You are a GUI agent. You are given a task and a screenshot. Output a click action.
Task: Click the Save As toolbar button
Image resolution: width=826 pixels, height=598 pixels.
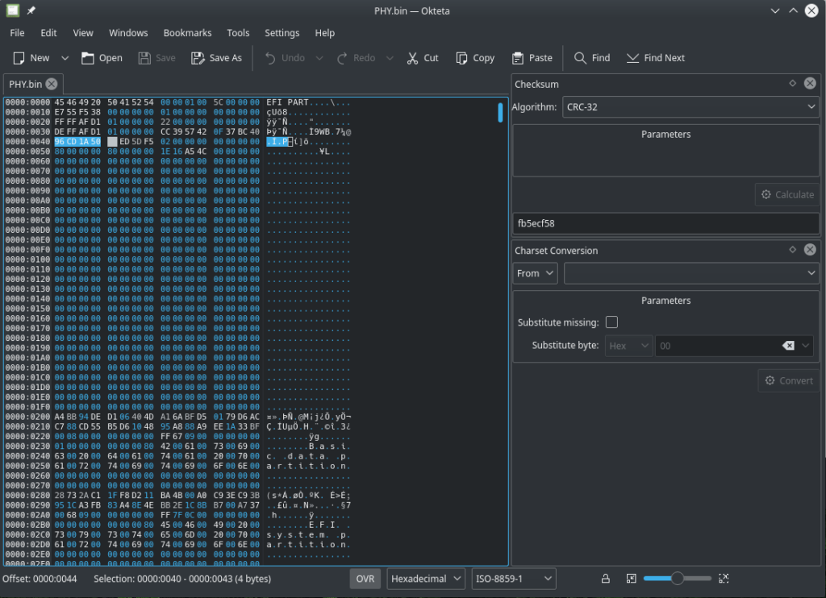coord(216,58)
